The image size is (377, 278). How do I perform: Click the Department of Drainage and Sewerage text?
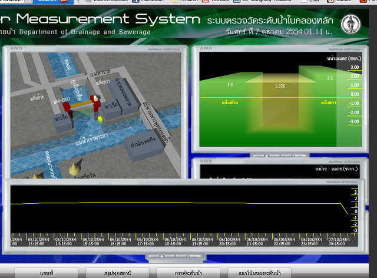pyautogui.click(x=85, y=32)
